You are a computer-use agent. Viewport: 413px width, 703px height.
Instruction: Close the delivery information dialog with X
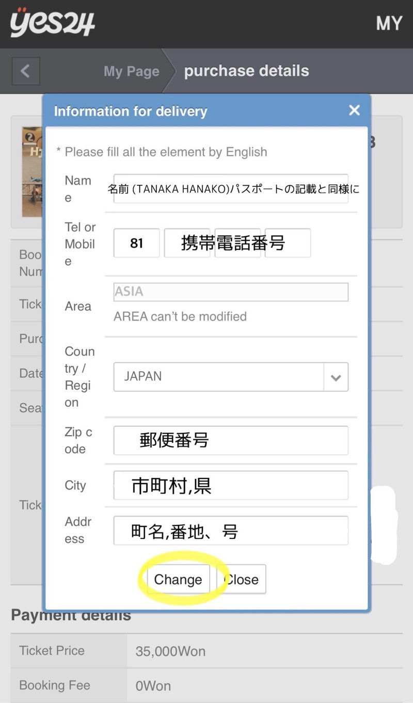pos(354,110)
